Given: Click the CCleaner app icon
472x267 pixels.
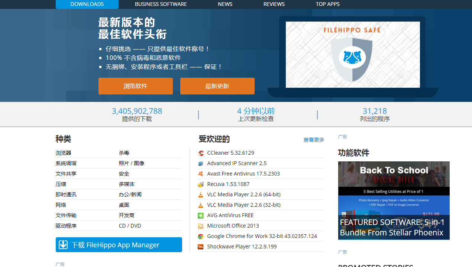Looking at the screenshot, I should click(201, 153).
